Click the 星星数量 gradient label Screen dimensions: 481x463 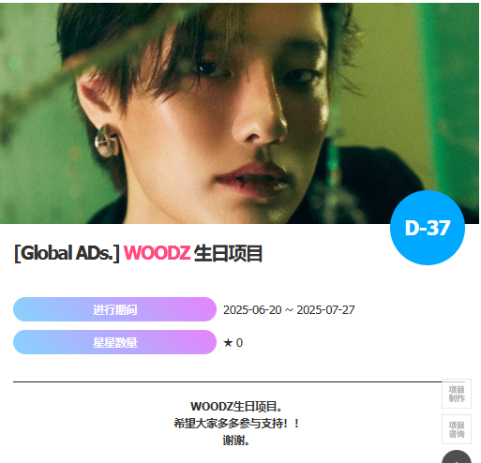tap(114, 342)
